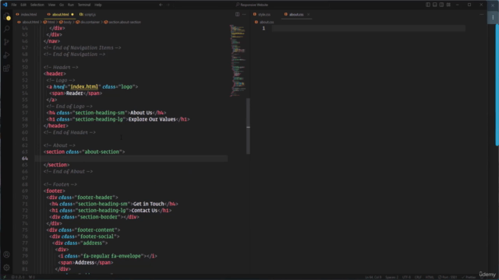
Task: Click line number 63 in the gutter
Action: click(x=25, y=152)
